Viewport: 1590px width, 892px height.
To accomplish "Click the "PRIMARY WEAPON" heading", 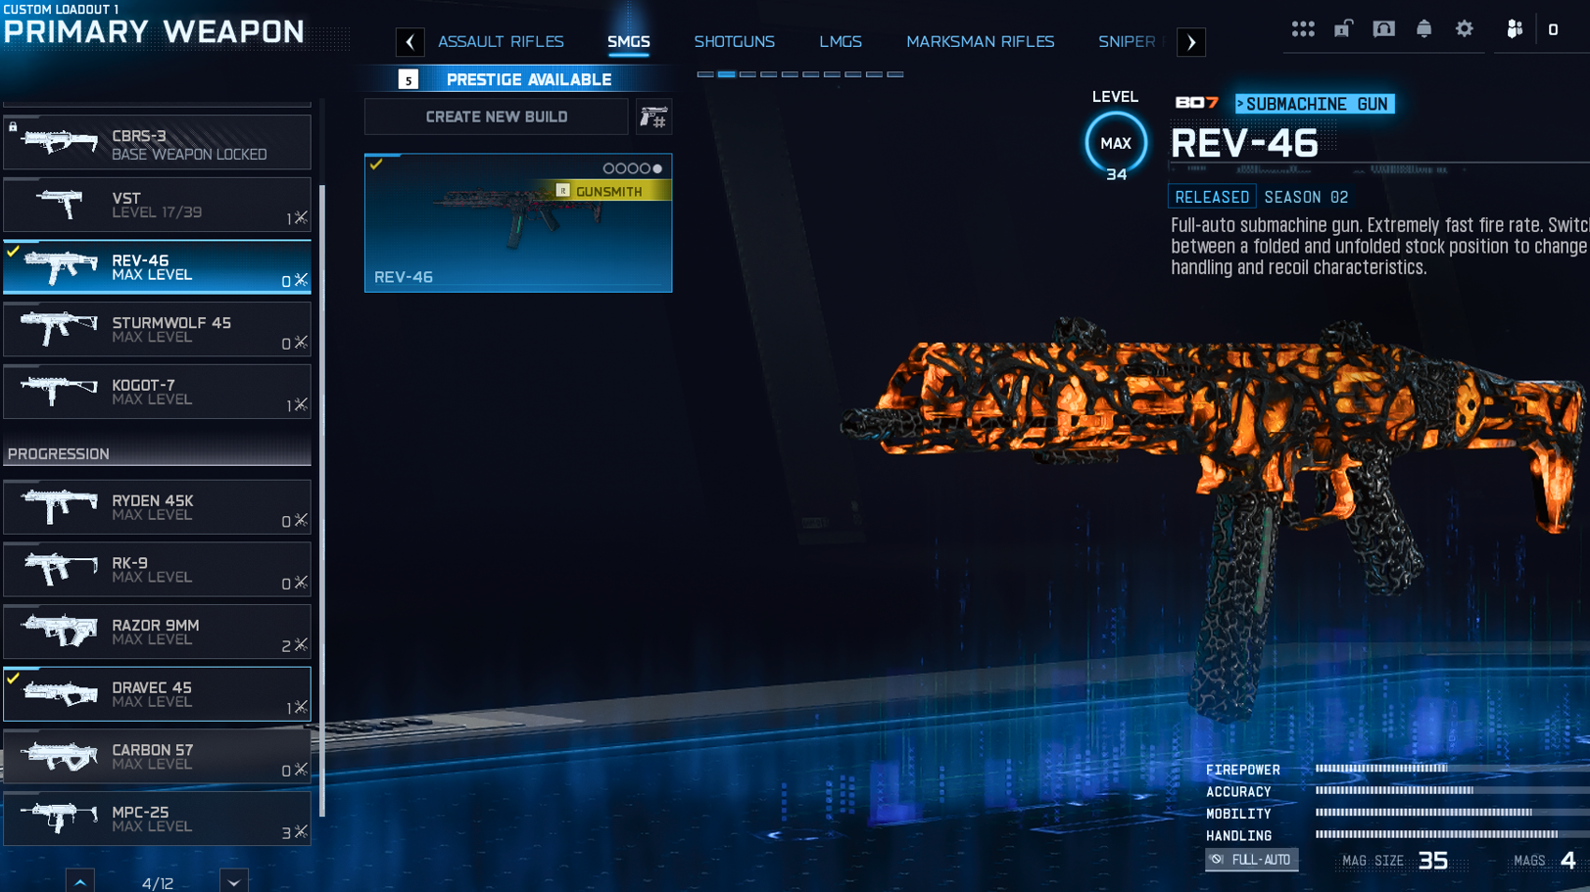I will click(154, 32).
